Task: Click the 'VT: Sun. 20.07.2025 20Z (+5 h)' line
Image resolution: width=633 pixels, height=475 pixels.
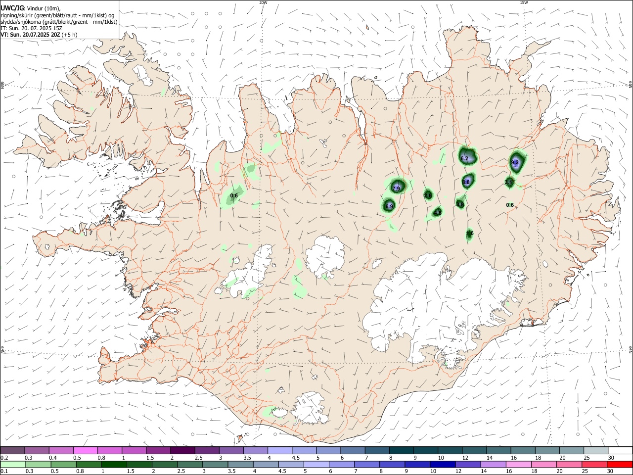Action: [x=39, y=35]
